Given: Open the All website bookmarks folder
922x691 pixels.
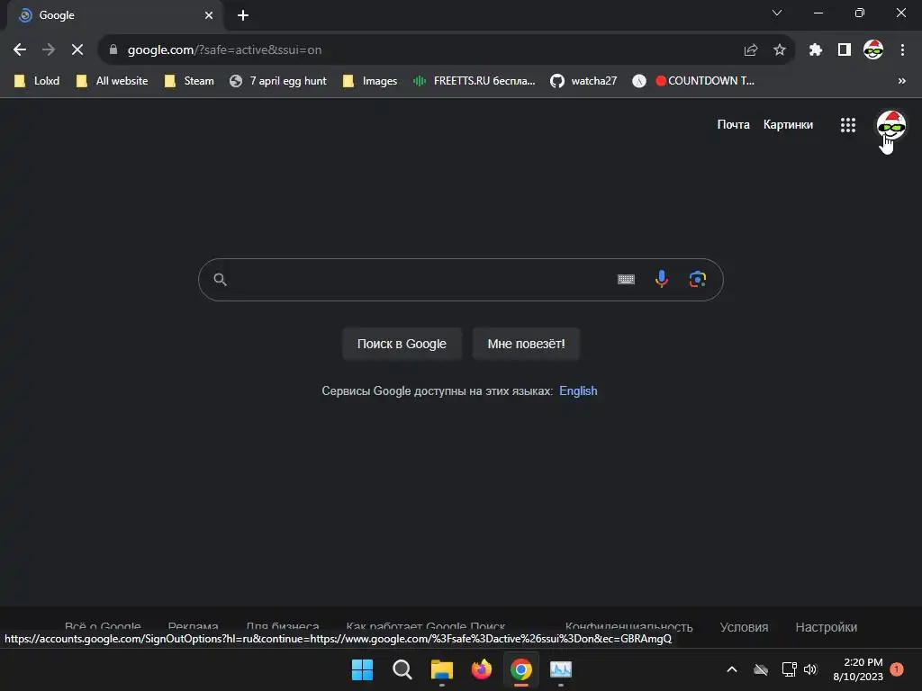Looking at the screenshot, I should click(x=112, y=81).
